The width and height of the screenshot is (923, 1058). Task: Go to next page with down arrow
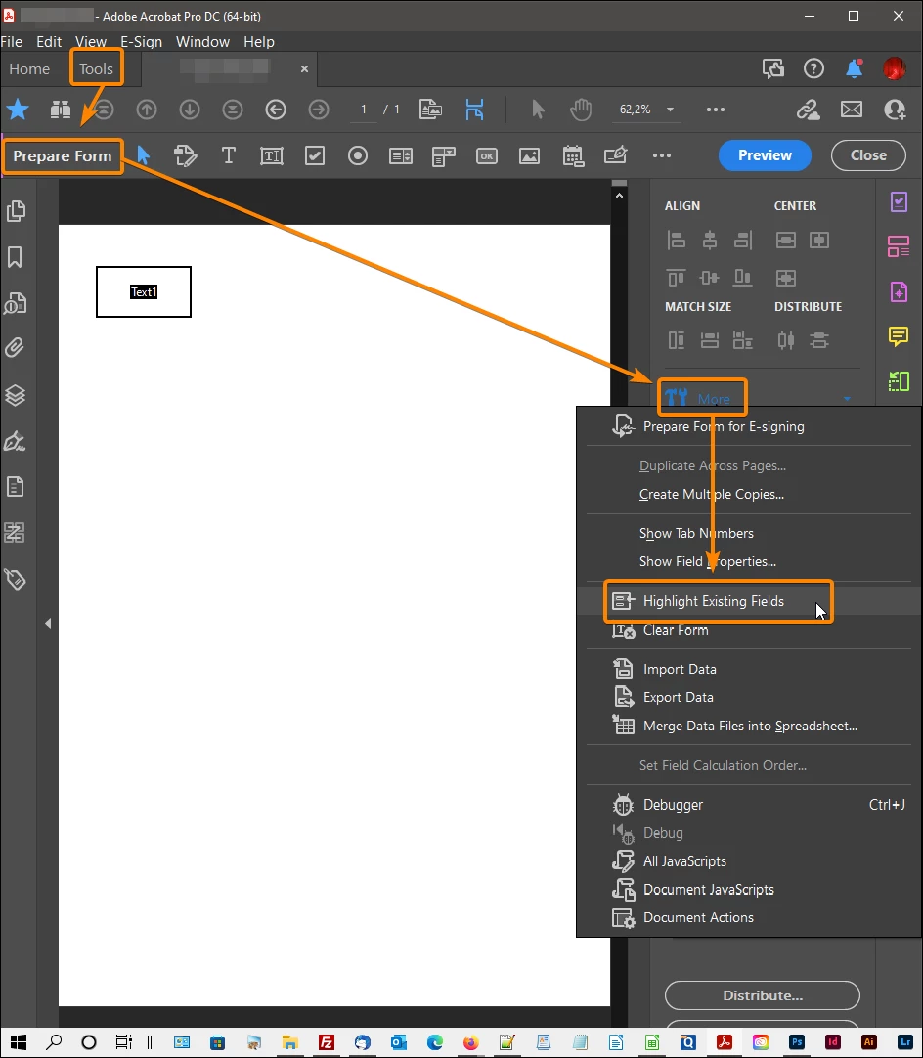(190, 110)
